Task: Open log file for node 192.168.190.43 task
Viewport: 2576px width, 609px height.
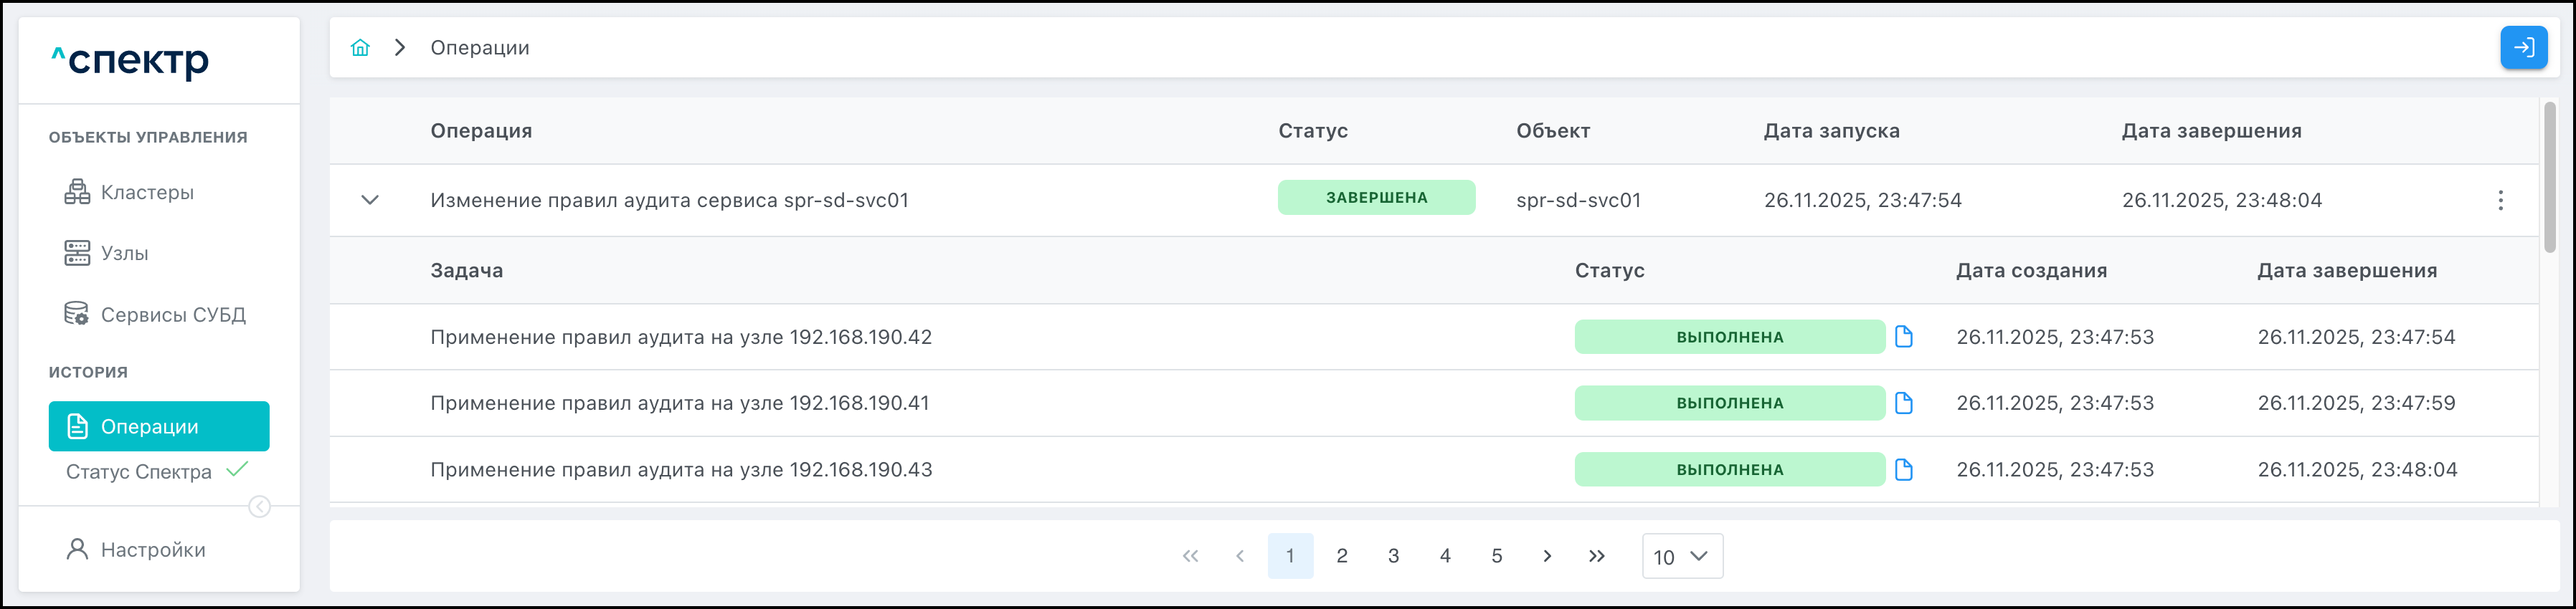Action: point(1904,470)
